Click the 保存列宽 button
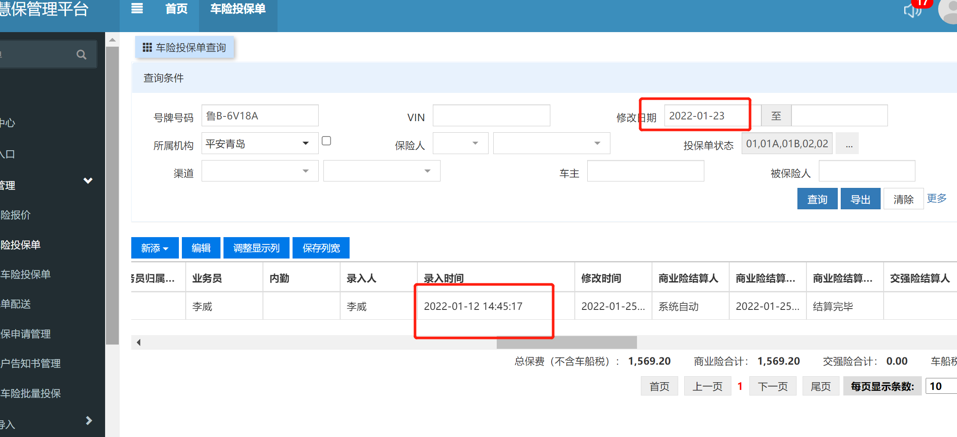The width and height of the screenshot is (957, 437). [x=321, y=248]
